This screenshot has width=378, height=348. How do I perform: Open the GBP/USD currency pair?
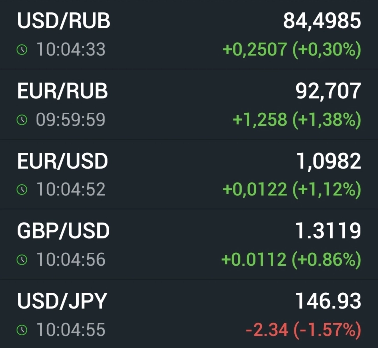click(63, 231)
